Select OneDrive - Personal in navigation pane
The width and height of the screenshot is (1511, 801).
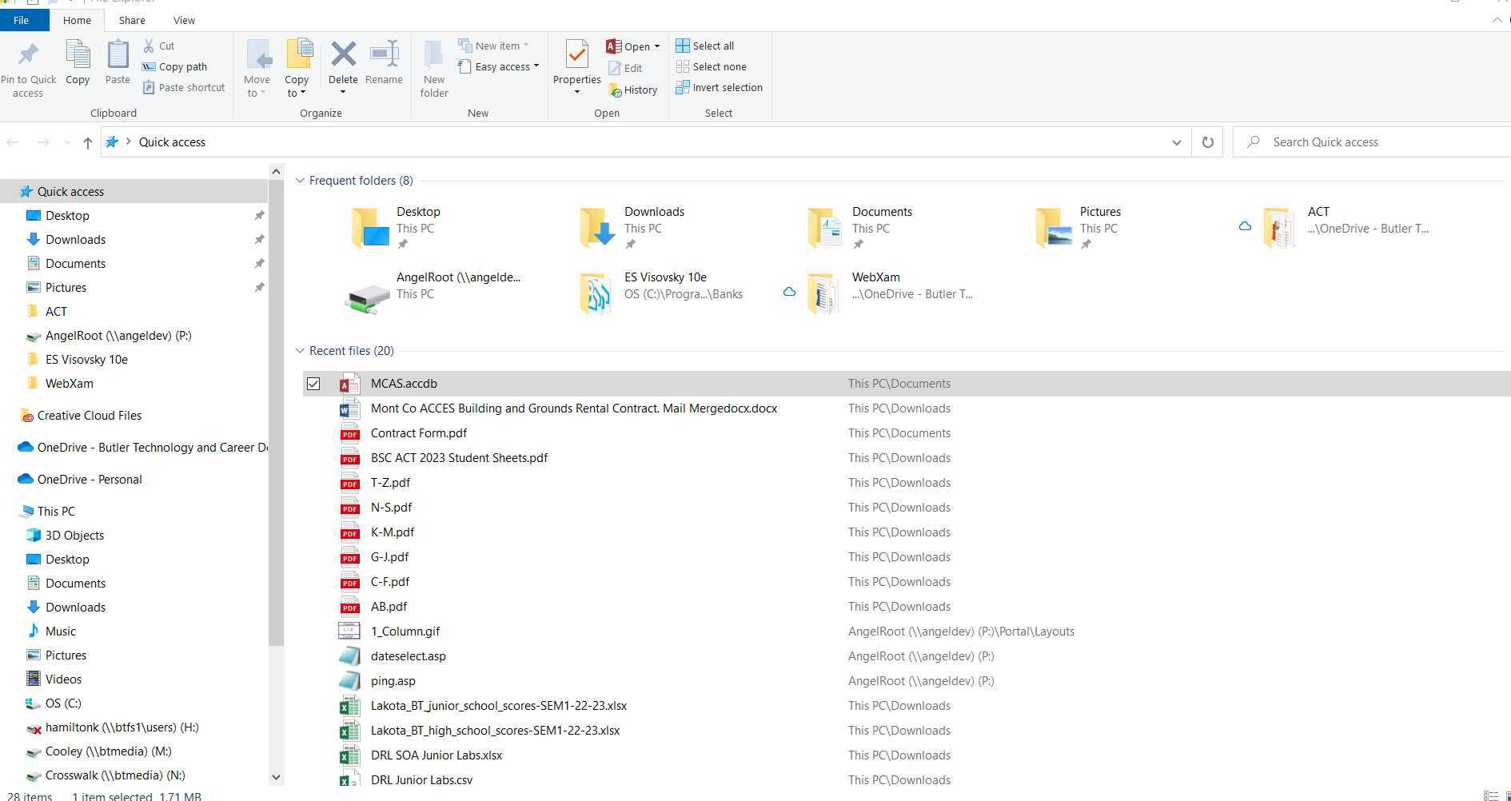coord(90,480)
